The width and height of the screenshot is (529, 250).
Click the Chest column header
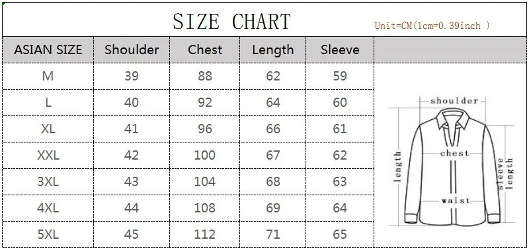coord(205,49)
